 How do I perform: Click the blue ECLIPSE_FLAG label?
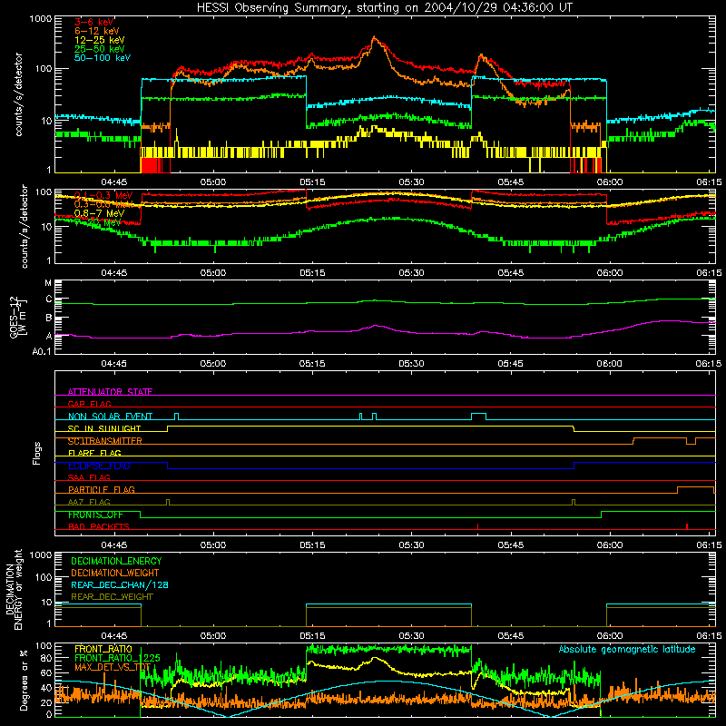click(99, 466)
